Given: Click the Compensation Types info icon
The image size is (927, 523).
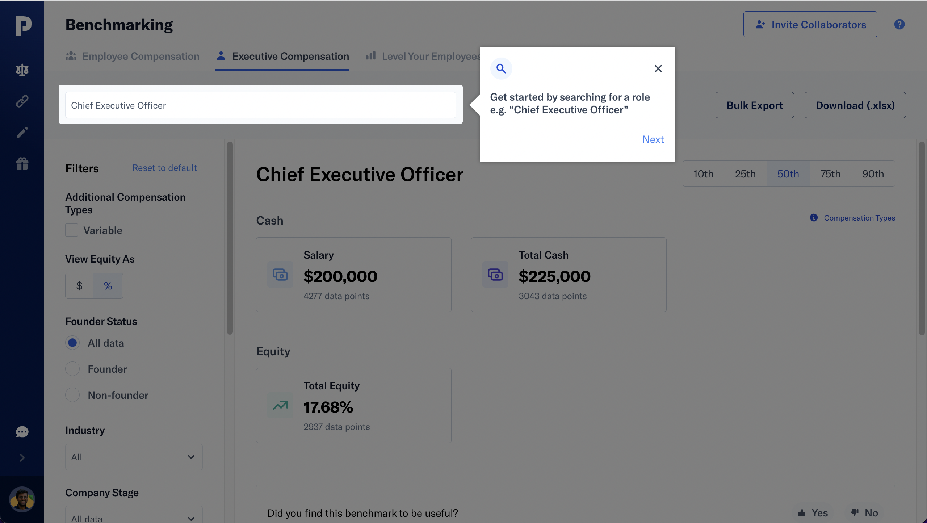Looking at the screenshot, I should [814, 218].
